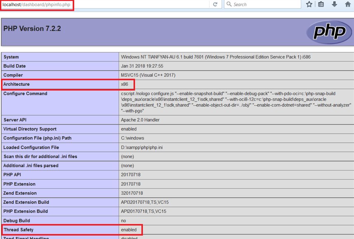
Task: Click the 'Build Date' label
Action: 14,66
